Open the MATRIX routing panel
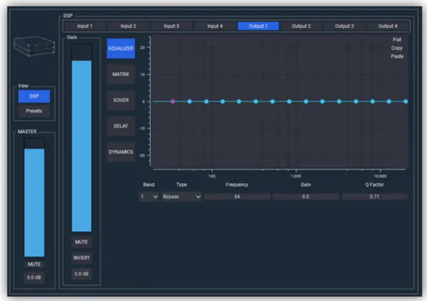Viewport: 427px width, 301px height. coord(120,74)
